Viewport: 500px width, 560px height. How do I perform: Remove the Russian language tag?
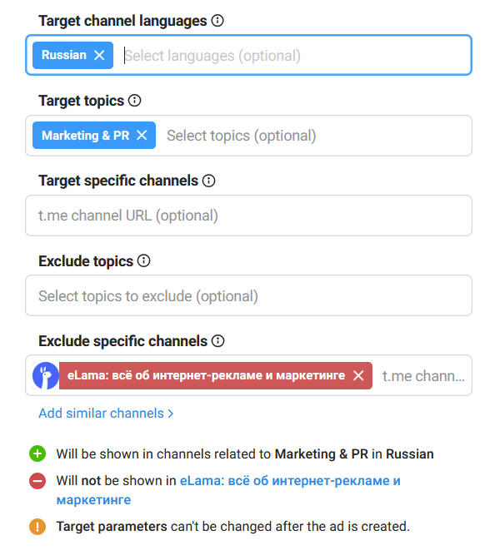(x=99, y=56)
